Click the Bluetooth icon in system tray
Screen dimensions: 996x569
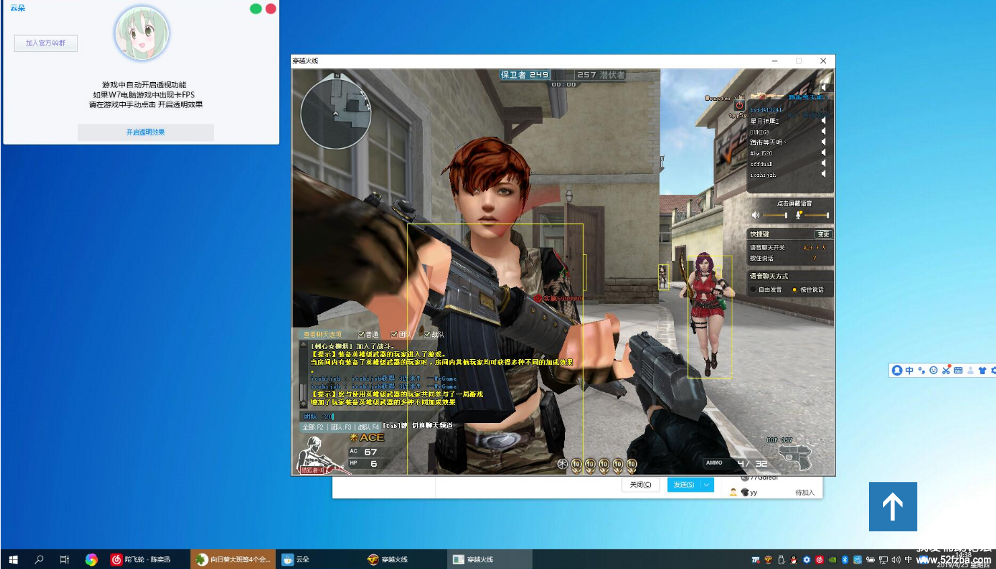845,560
